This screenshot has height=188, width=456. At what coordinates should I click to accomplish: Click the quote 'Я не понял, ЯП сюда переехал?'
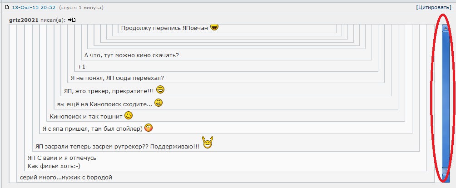tap(118, 78)
